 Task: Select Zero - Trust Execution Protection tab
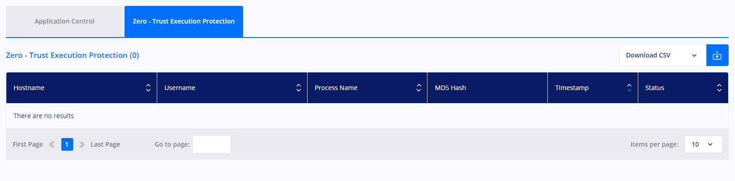click(184, 21)
